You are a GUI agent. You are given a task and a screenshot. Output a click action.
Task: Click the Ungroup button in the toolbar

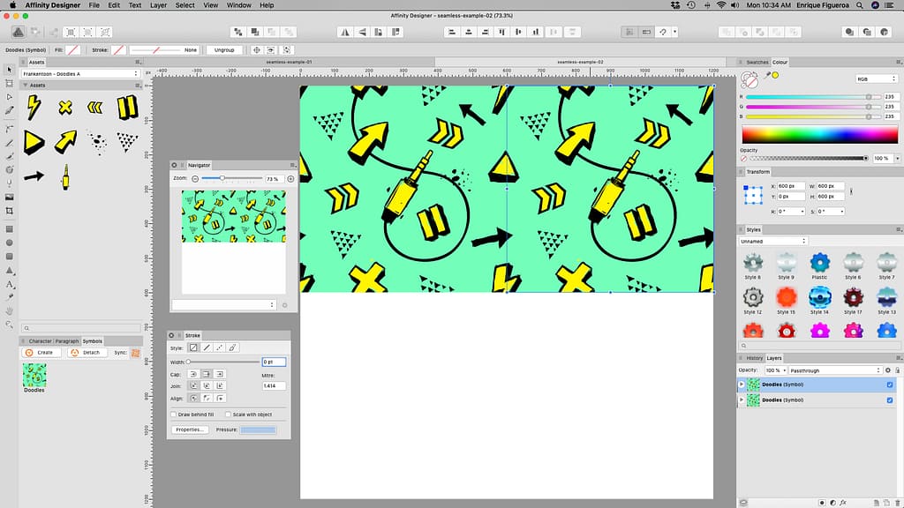tap(223, 49)
